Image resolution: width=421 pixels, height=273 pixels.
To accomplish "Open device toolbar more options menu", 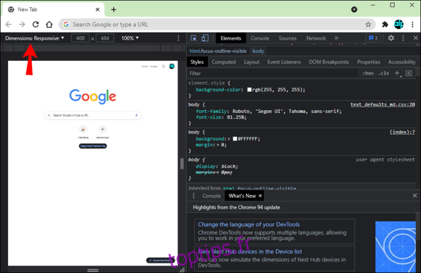I will coord(178,38).
